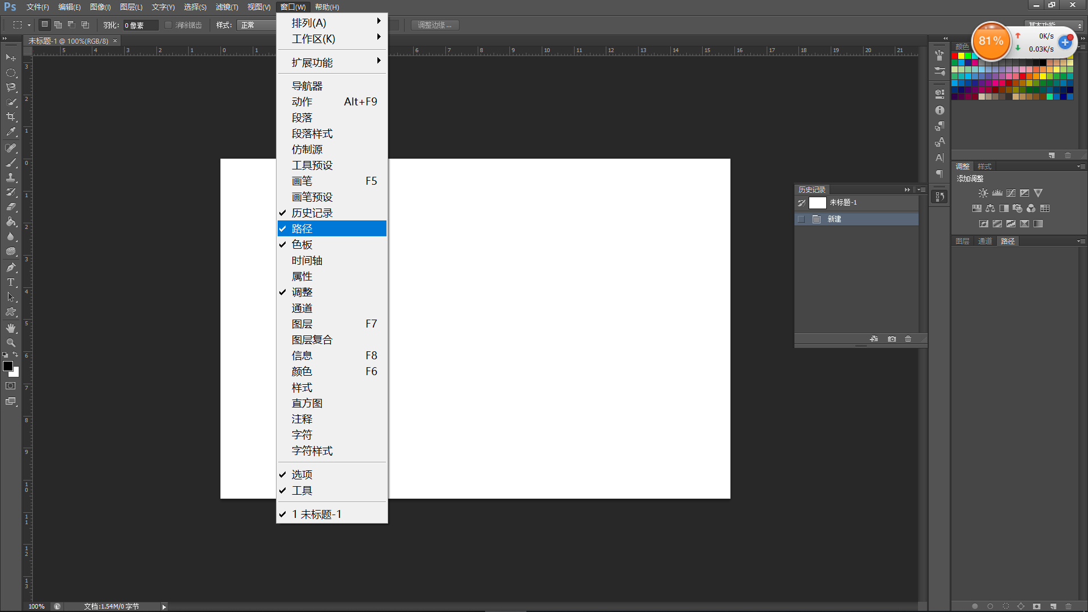Toggle the 新建 history state source checkbox
The height and width of the screenshot is (612, 1088).
801,219
